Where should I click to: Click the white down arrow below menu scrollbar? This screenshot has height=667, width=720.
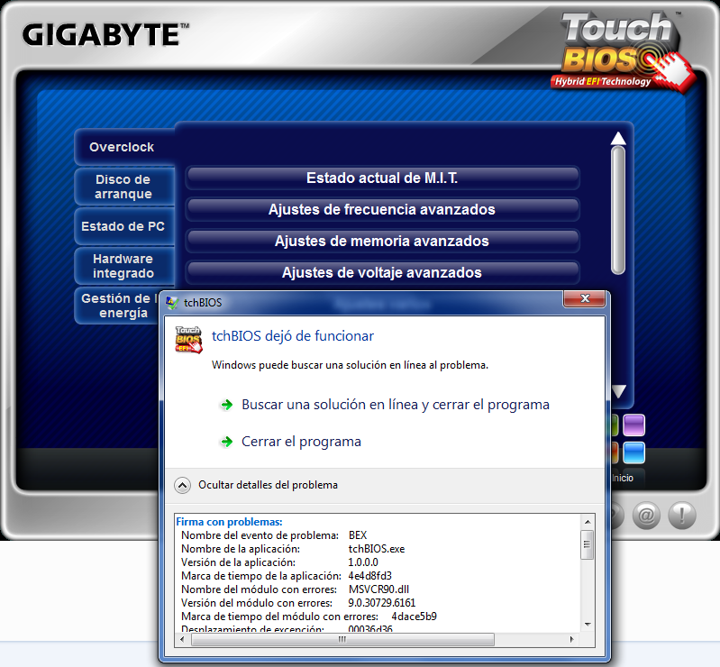point(618,391)
